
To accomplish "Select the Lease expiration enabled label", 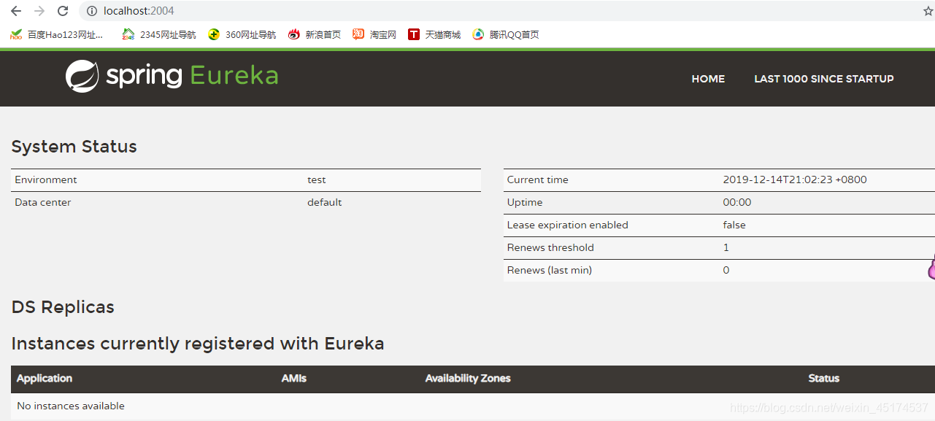I will tap(568, 225).
